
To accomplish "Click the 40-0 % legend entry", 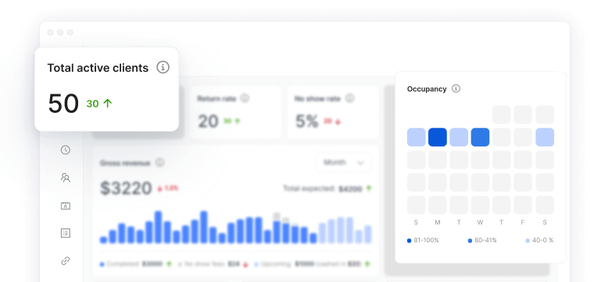I will pos(539,240).
